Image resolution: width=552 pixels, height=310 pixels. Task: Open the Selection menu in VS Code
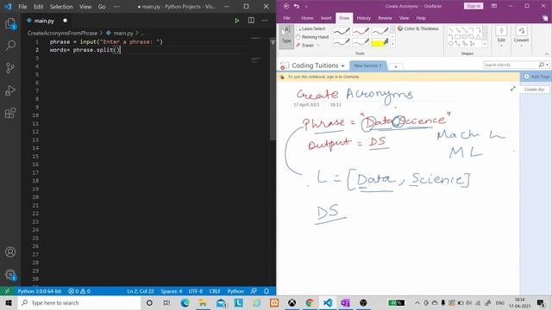pos(61,6)
